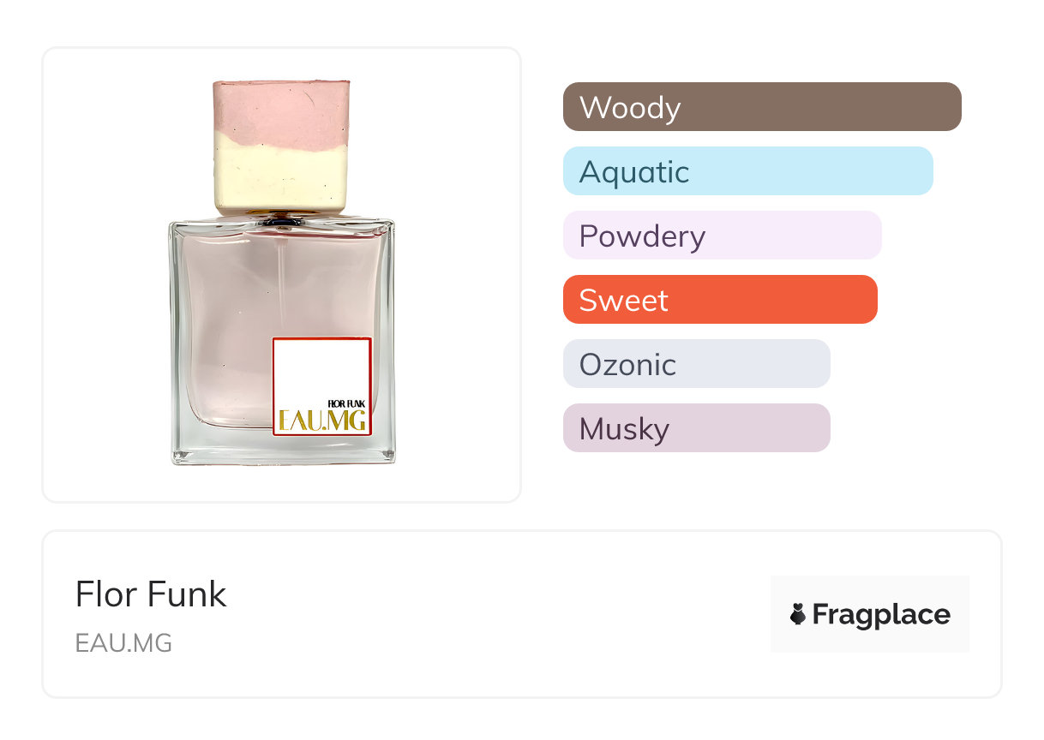Click the word Woody in brown bar
This screenshot has width=1044, height=740.
(630, 108)
